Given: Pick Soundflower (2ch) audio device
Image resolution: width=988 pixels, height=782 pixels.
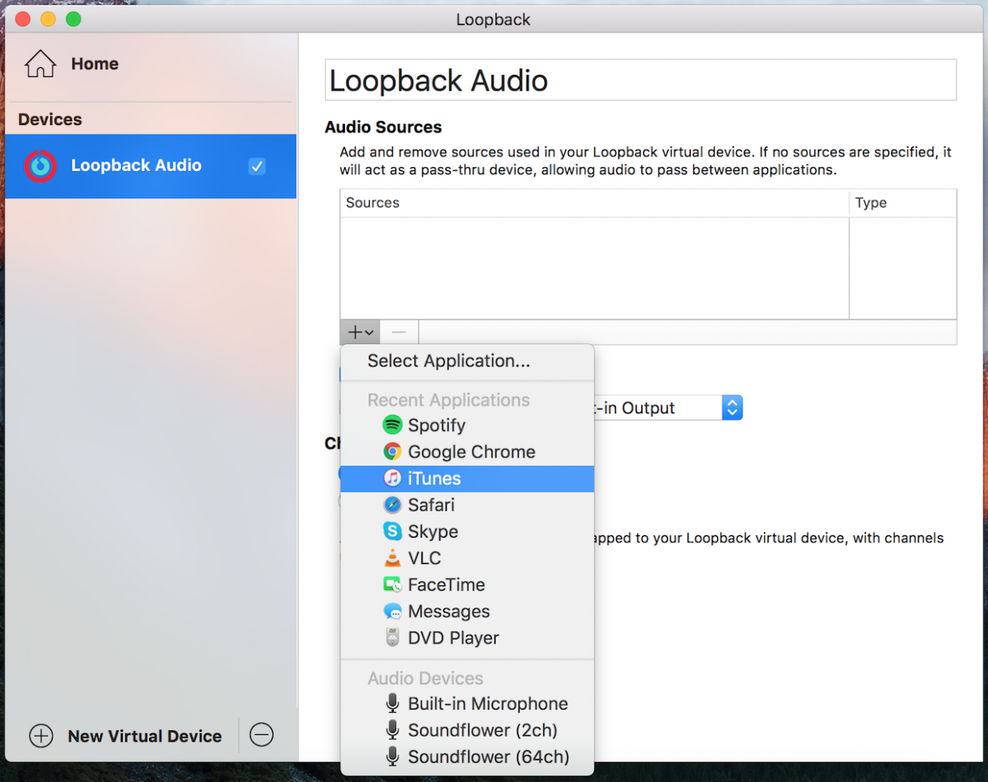Looking at the screenshot, I should pyautogui.click(x=467, y=730).
